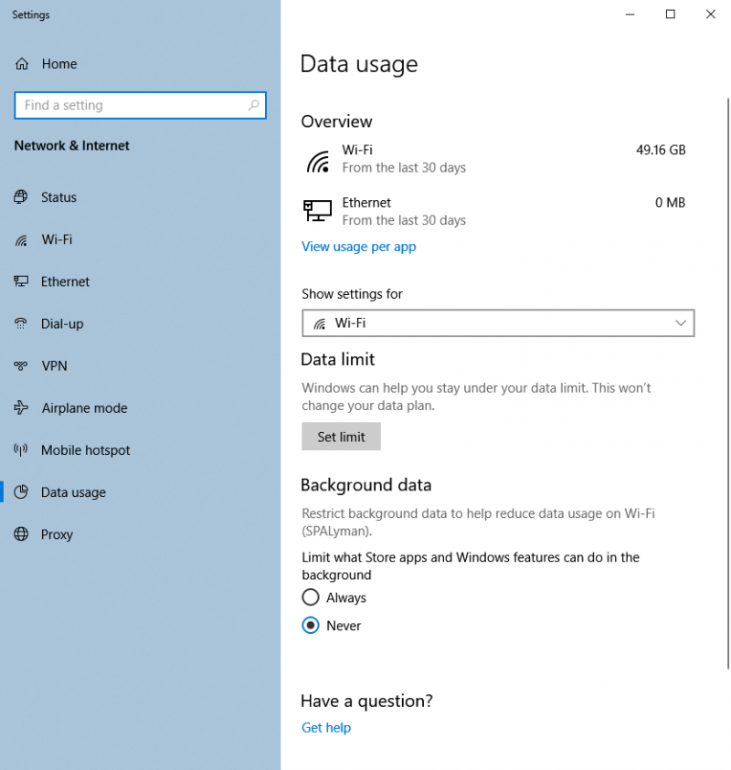Screen dimensions: 731x770
Task: Click the VPN icon in sidebar
Action: pos(21,366)
